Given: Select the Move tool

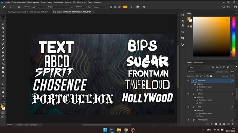Looking at the screenshot, I should [3, 16].
